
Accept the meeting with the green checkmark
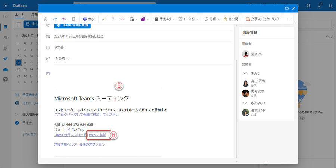pyautogui.click(x=104, y=19)
